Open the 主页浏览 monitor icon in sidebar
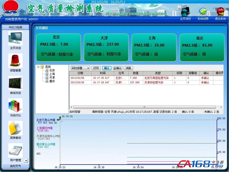The image size is (229, 172). click(x=15, y=38)
